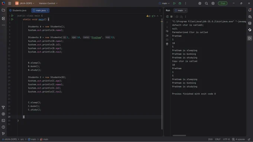Viewport: 253px width, 142px height.
Task: Clear all console output with the trash icon
Action: [167, 44]
